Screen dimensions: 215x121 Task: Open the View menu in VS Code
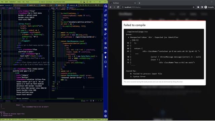(x=19, y=2)
